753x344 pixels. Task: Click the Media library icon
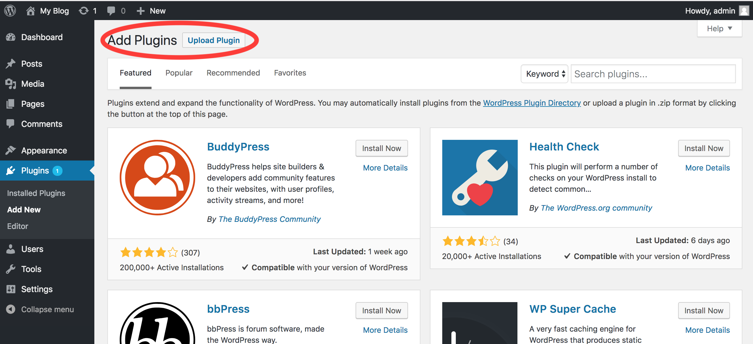tap(11, 84)
